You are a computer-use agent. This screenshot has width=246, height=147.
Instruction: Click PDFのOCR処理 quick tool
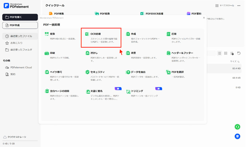[x=152, y=14]
